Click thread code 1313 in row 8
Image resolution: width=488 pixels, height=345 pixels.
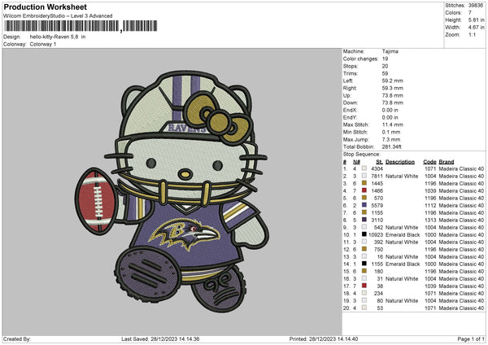(430, 221)
